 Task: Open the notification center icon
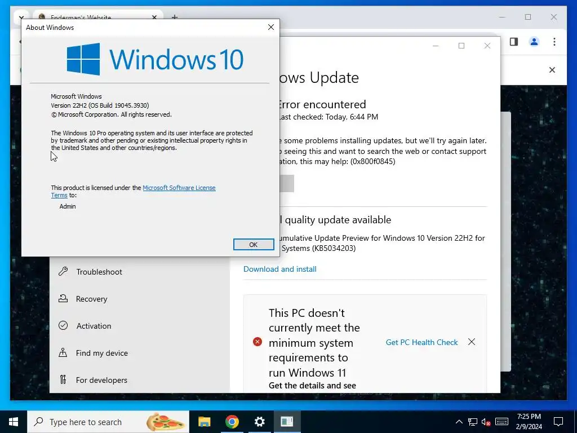point(558,422)
